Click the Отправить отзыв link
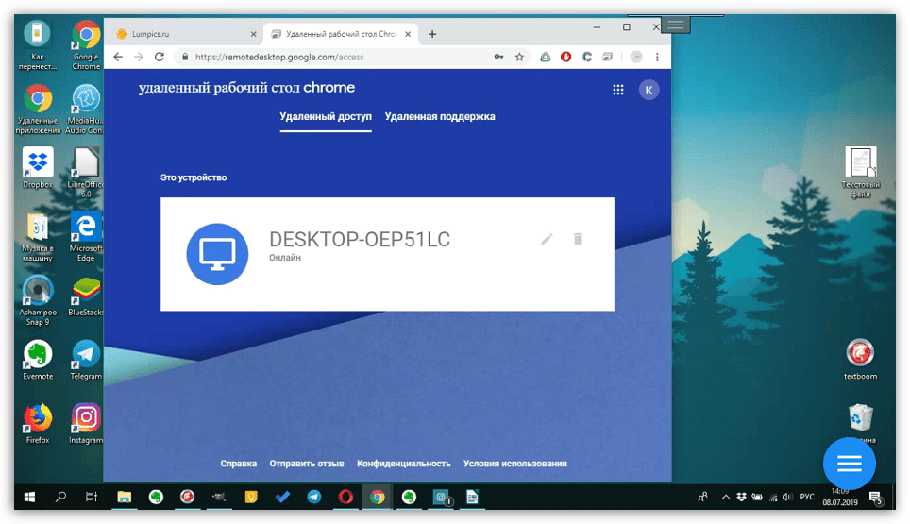 pyautogui.click(x=306, y=464)
